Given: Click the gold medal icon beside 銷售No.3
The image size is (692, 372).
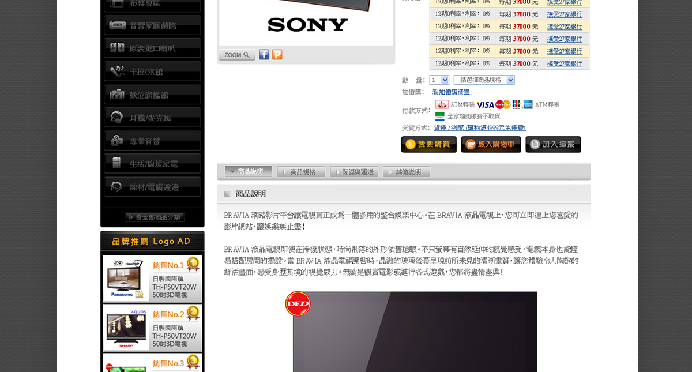Looking at the screenshot, I should pos(193,362).
